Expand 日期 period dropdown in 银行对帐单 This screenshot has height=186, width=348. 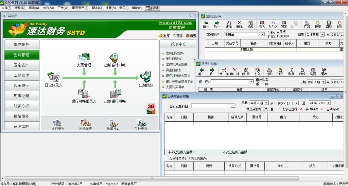click(x=324, y=82)
